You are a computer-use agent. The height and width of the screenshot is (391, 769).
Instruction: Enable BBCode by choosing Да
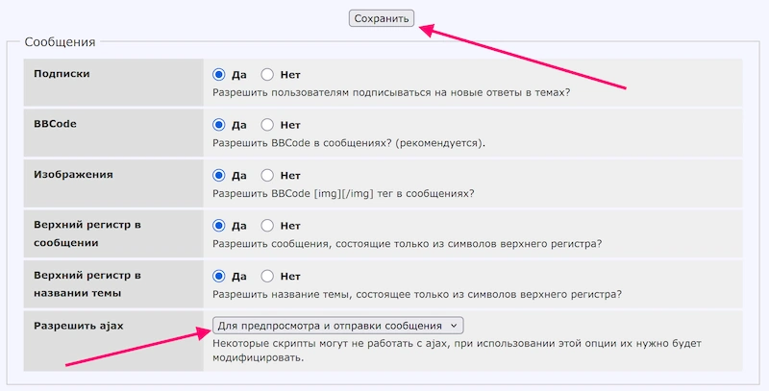pos(219,125)
